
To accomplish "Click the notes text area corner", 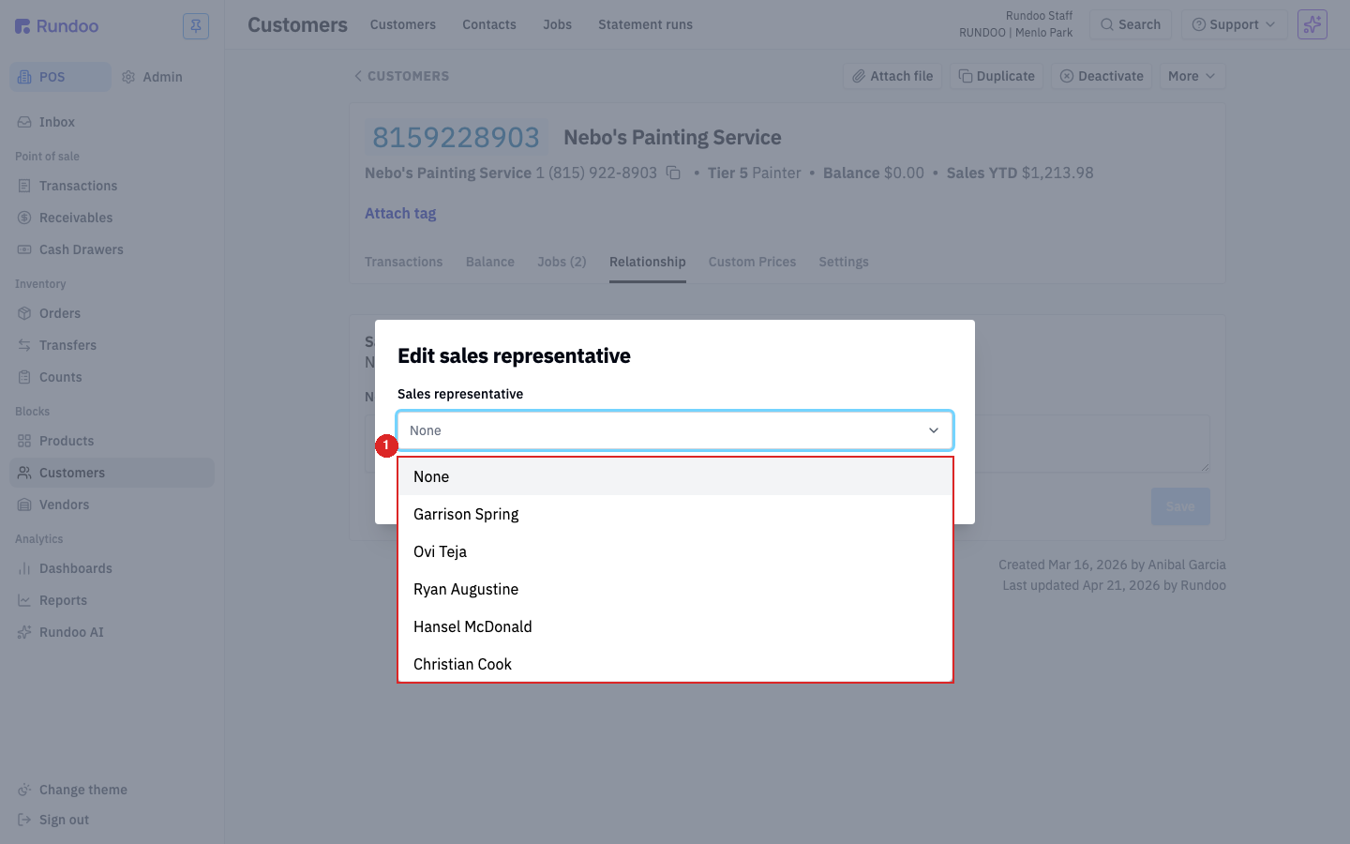I will 1205,466.
